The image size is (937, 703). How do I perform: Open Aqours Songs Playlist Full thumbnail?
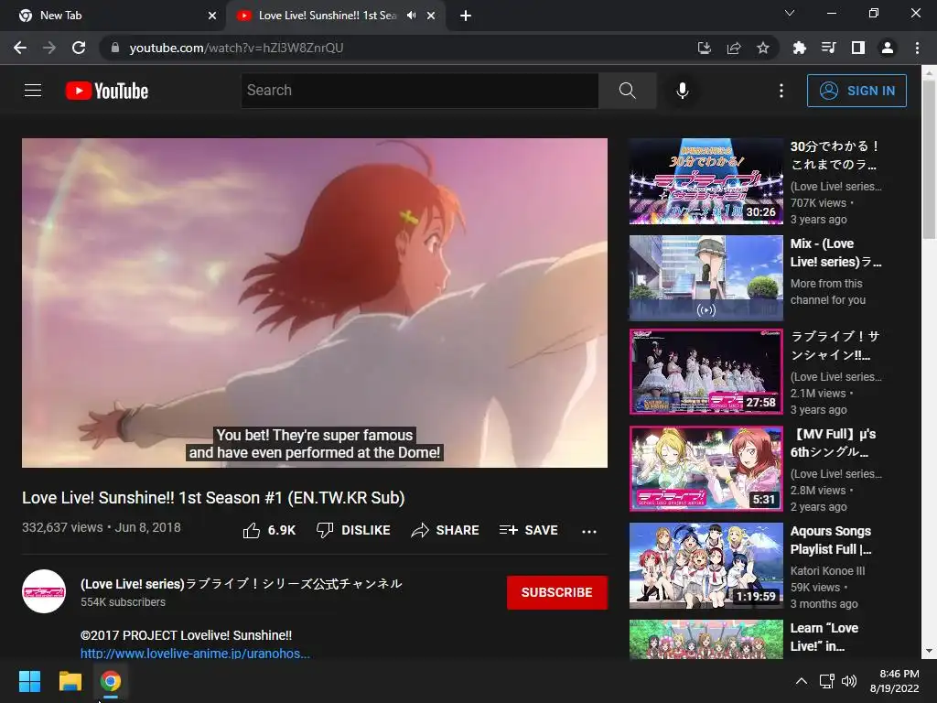pos(706,566)
